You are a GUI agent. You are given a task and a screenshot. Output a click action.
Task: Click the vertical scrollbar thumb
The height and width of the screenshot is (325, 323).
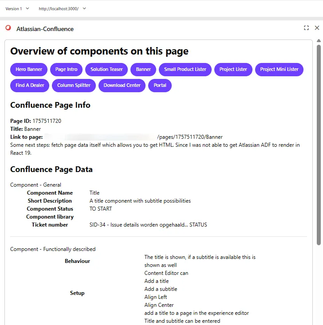click(x=318, y=142)
